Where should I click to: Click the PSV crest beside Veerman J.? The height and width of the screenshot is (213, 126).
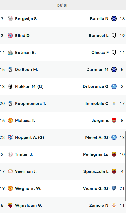(x=10, y=171)
